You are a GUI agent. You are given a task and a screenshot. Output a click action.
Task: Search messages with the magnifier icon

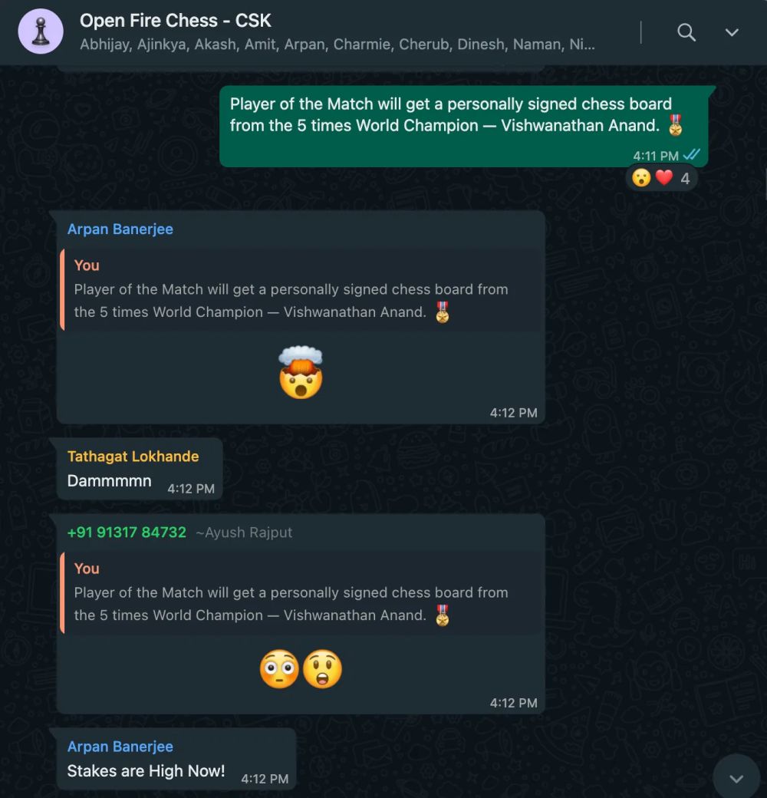click(686, 32)
